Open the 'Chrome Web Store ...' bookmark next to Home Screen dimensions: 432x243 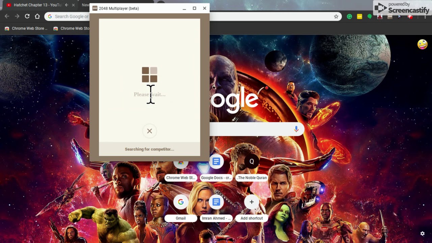[x=26, y=28]
